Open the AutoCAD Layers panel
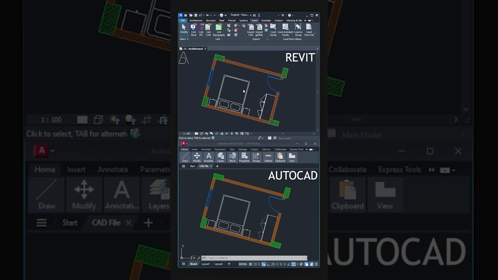Viewport: 498px width, 280px height. [221, 157]
